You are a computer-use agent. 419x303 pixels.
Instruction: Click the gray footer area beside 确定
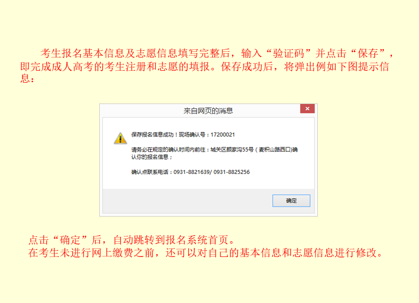pyautogui.click(x=187, y=201)
